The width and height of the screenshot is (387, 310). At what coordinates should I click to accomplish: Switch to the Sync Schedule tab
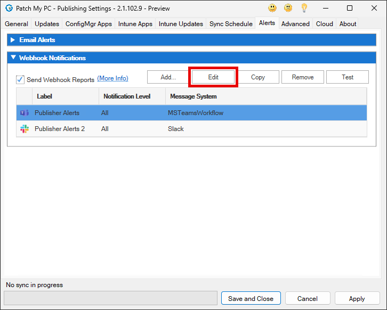point(231,24)
